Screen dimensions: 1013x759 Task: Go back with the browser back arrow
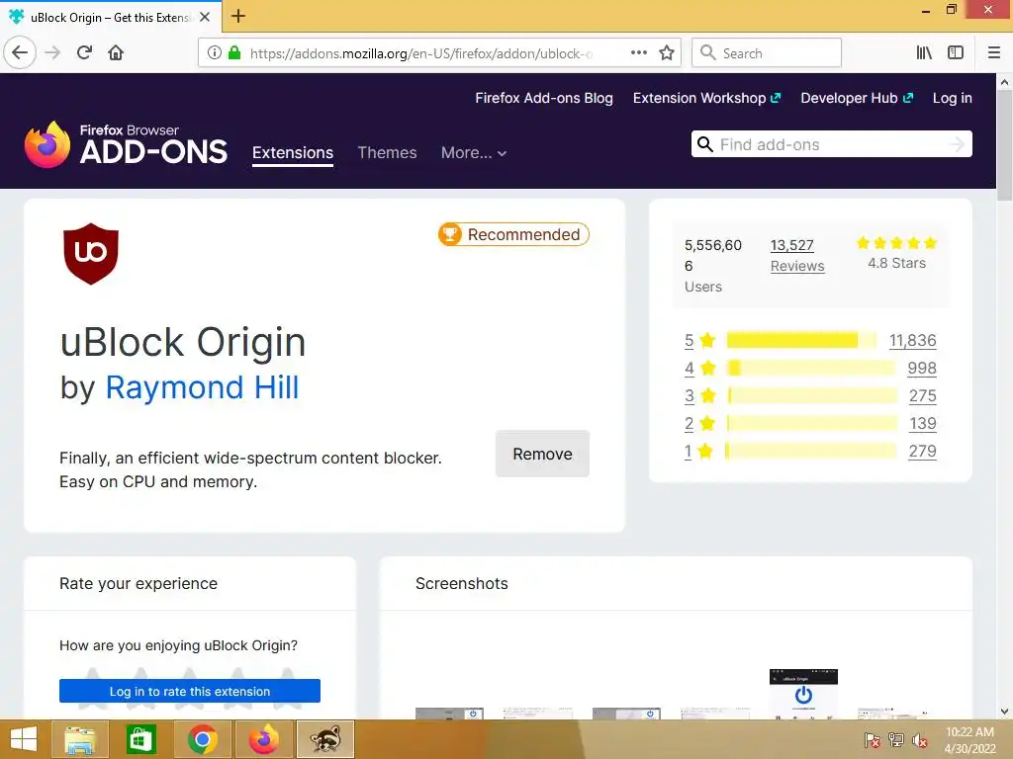(x=20, y=53)
